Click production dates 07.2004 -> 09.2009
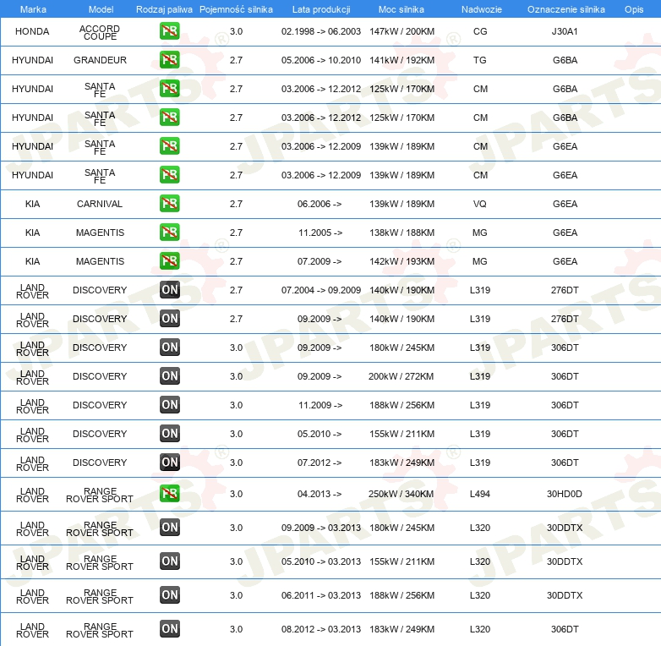The width and height of the screenshot is (661, 646). pos(321,290)
